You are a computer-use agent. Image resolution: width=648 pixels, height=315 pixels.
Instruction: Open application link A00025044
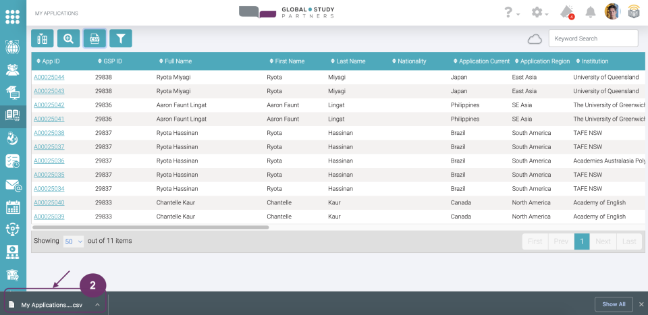coord(49,78)
